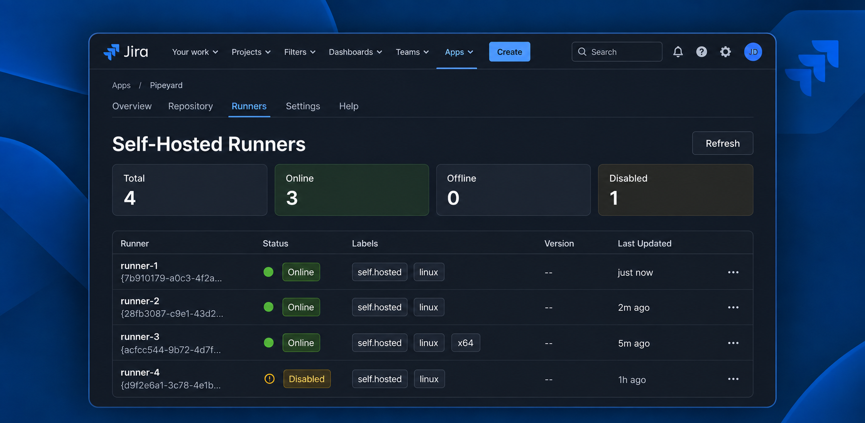Go to Pipeyard breadcrumb link
The image size is (865, 423).
point(166,85)
